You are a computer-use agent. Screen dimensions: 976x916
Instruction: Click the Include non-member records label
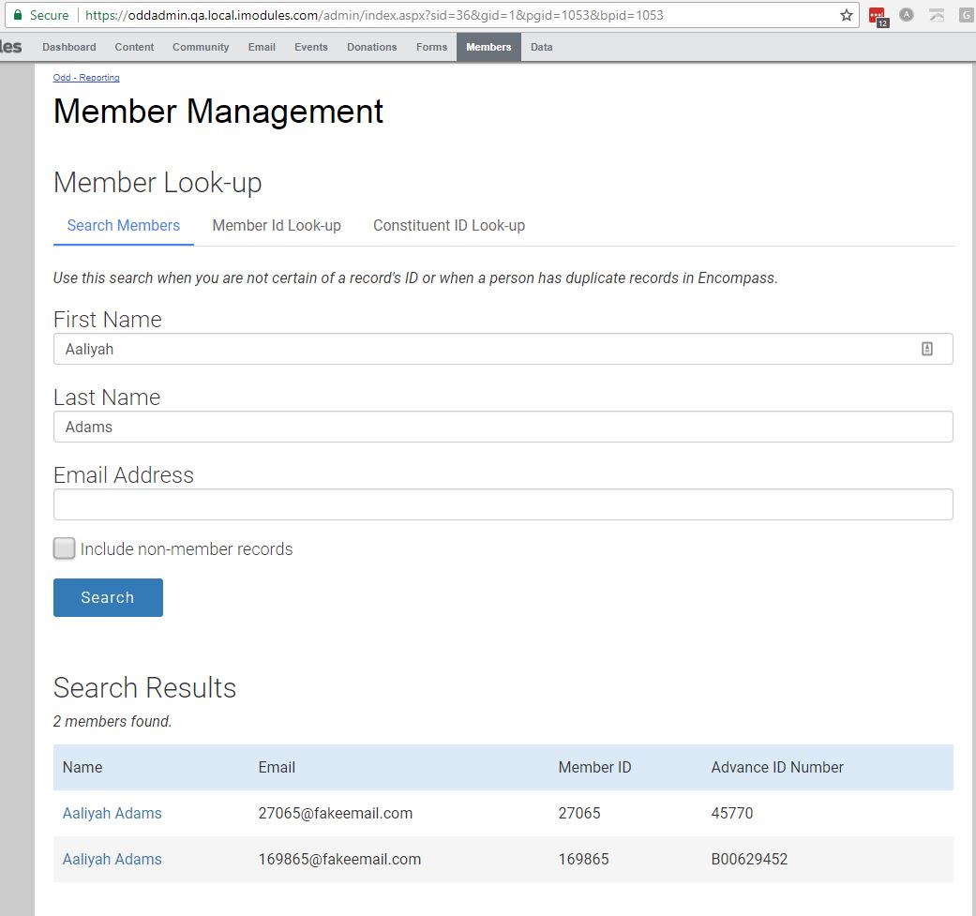[x=187, y=548]
